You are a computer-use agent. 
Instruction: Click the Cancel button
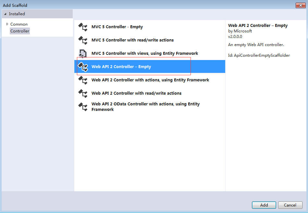(290, 205)
